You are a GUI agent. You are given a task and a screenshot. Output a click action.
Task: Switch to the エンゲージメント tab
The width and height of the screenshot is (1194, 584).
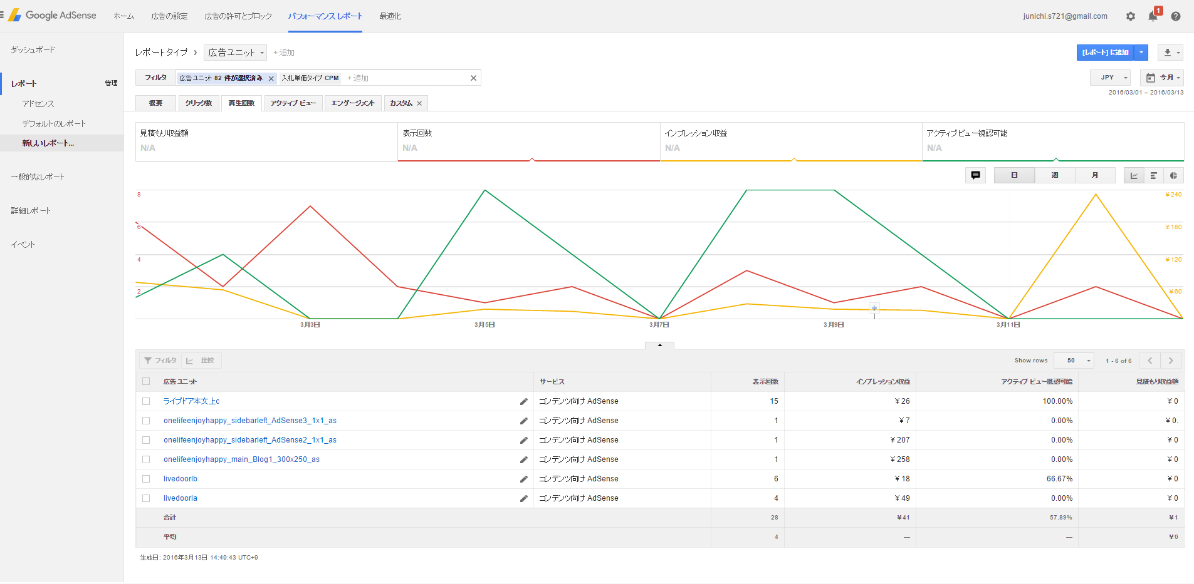pos(353,103)
